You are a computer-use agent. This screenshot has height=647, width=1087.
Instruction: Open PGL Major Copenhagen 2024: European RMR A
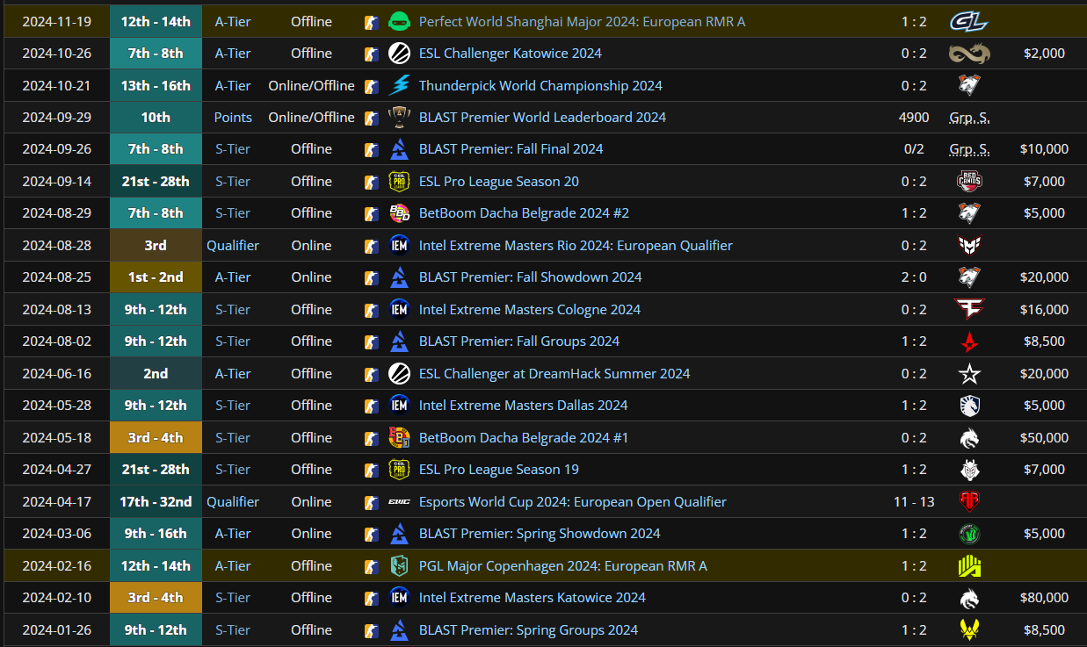click(x=563, y=566)
